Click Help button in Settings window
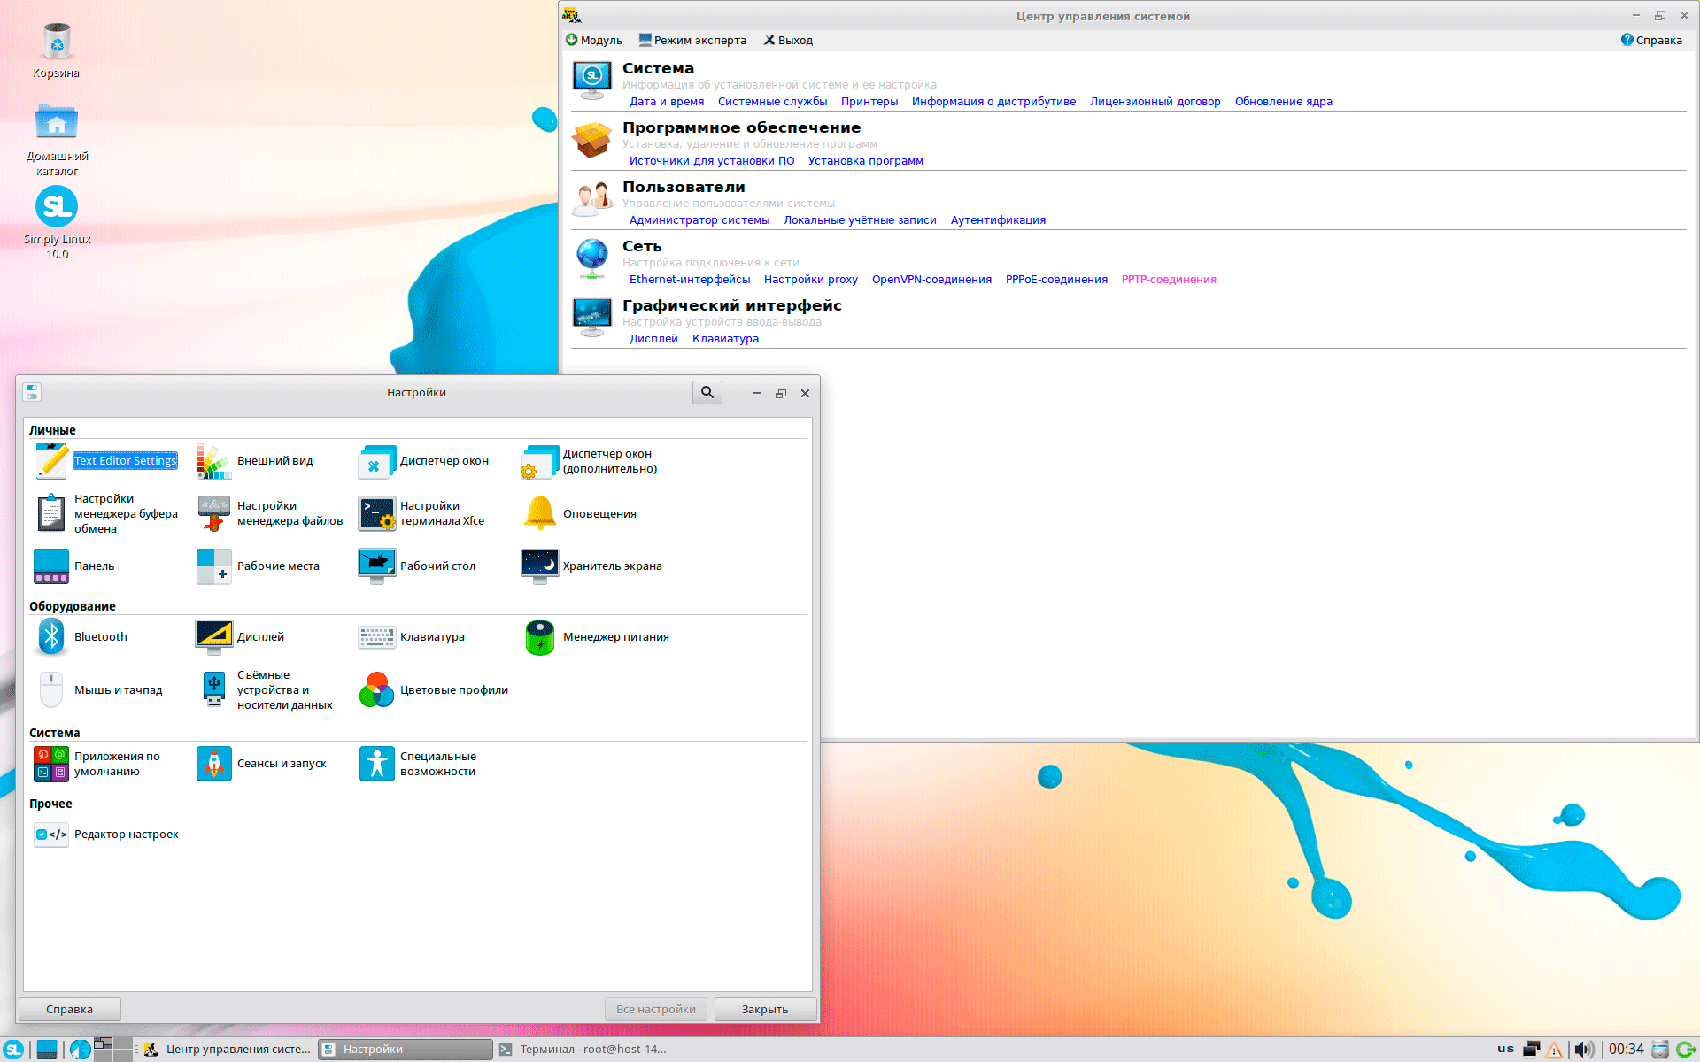Viewport: 1700px width, 1062px height. 69,1010
